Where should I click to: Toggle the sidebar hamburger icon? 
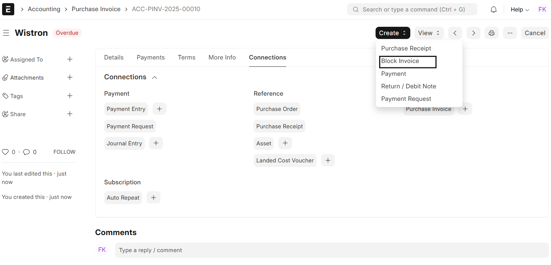point(6,33)
